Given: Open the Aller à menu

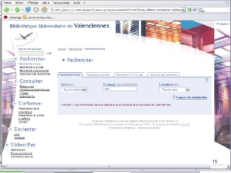Looking at the screenshot, I should (x=46, y=3).
